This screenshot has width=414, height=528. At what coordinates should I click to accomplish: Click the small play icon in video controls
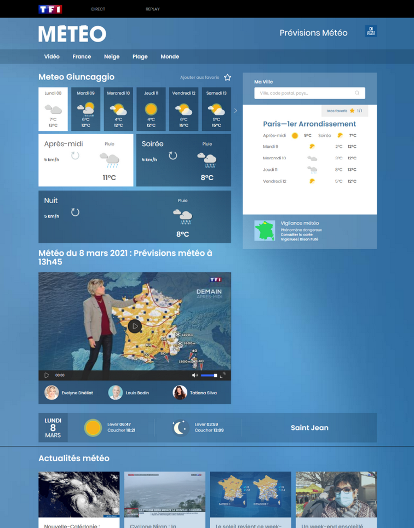47,375
